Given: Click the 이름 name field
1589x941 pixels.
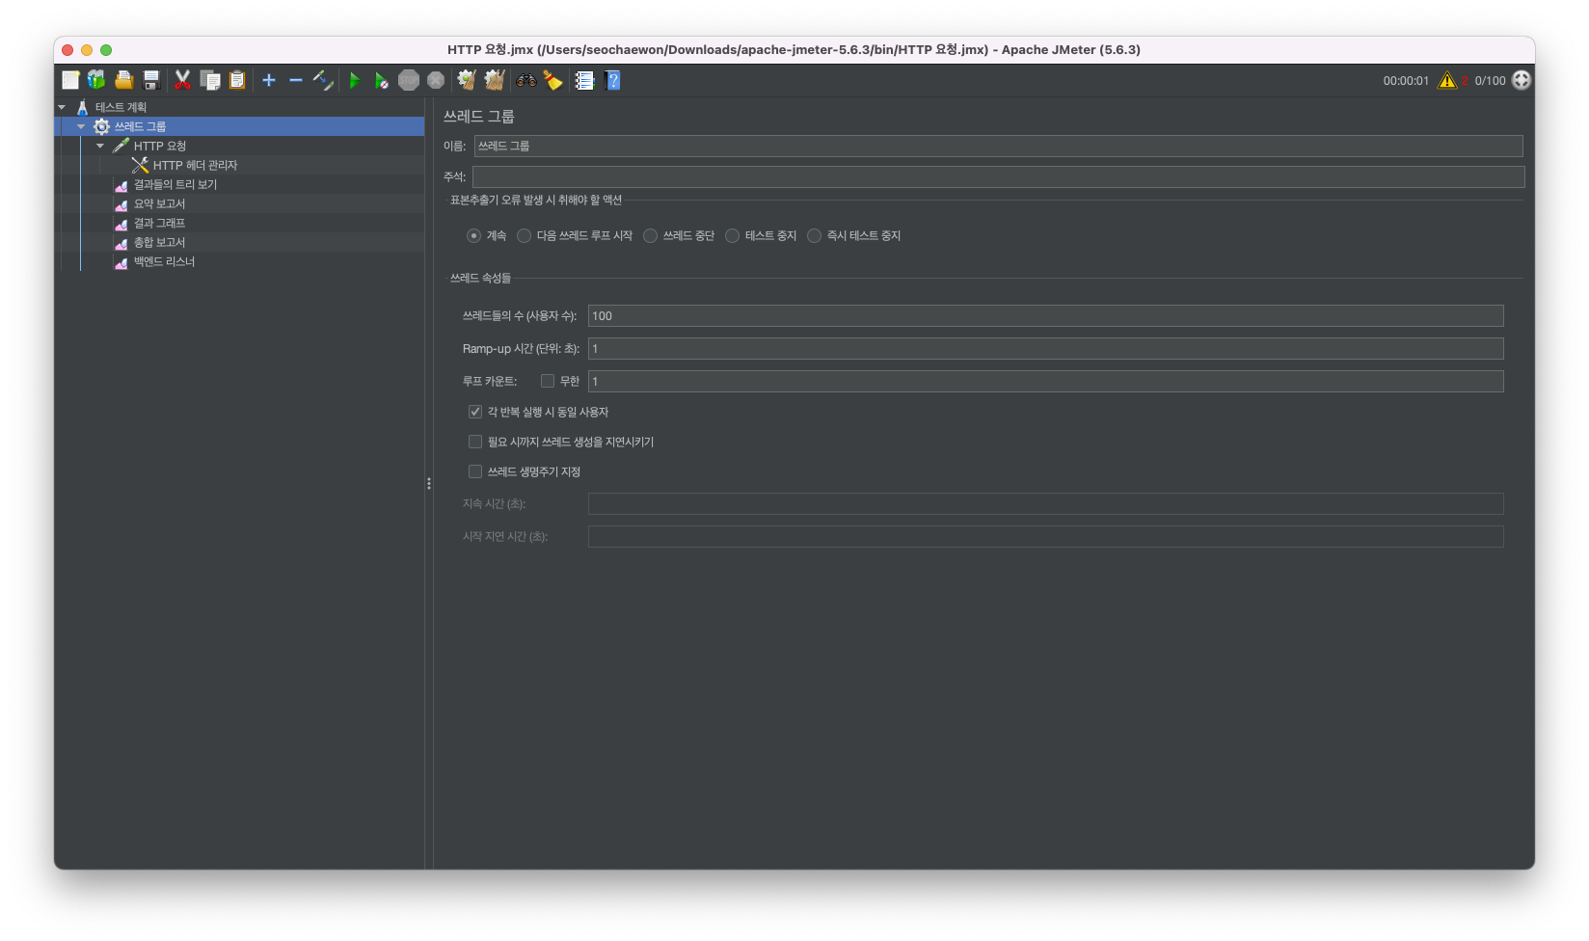Looking at the screenshot, I should 998,146.
